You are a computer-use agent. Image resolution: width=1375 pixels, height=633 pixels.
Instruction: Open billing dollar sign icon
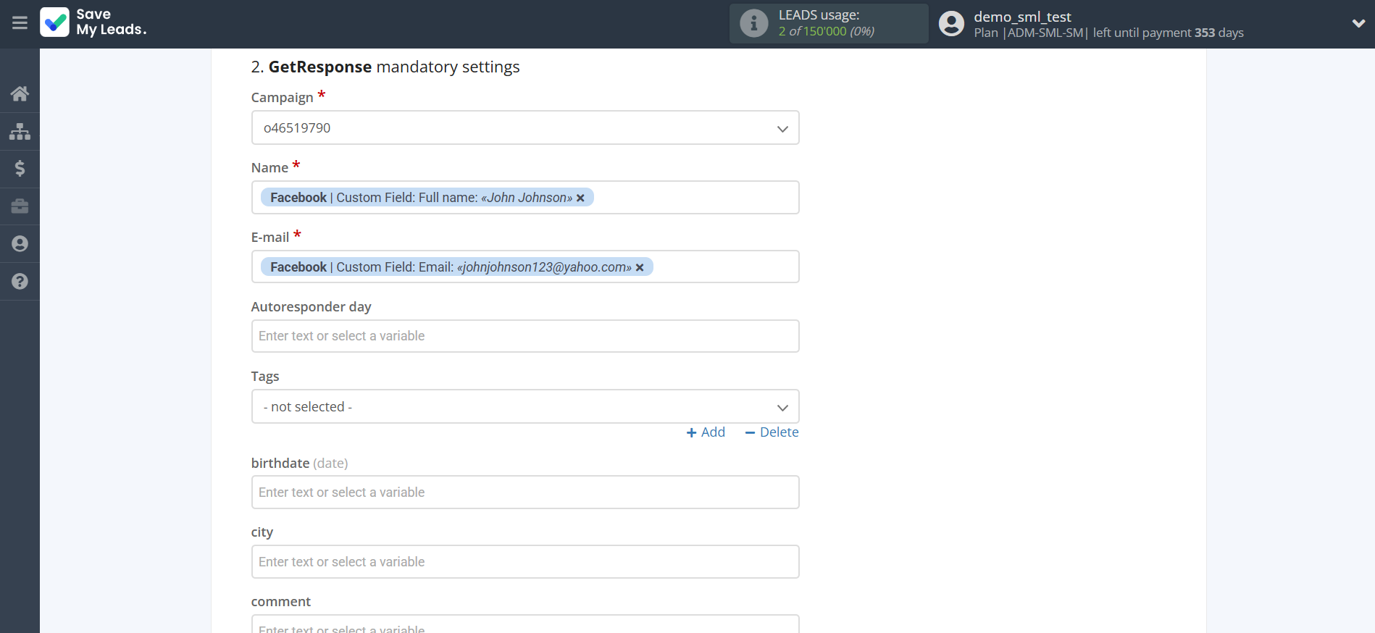(20, 169)
